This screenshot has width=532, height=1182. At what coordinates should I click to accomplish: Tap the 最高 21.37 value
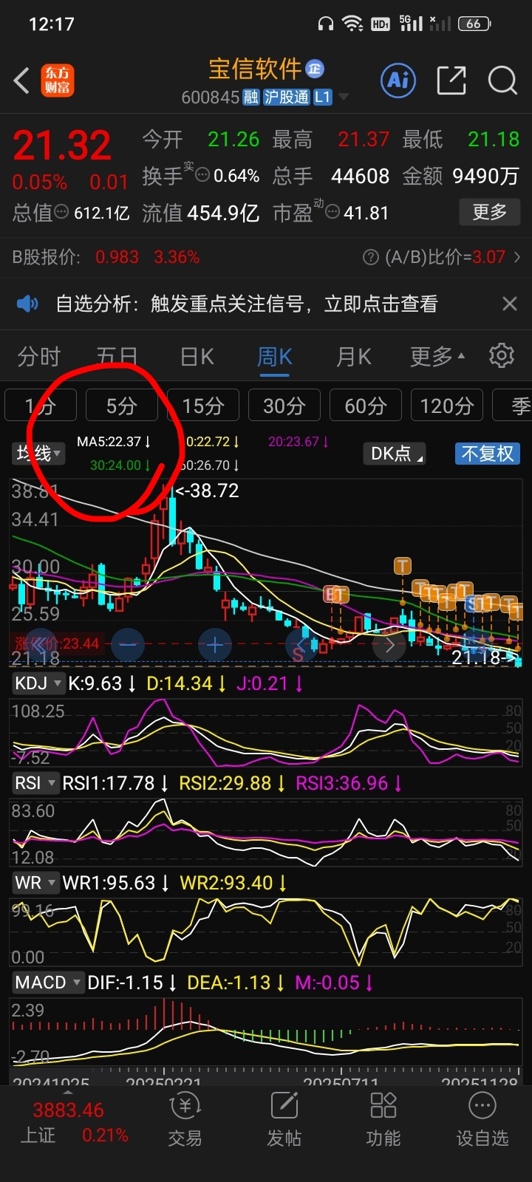pyautogui.click(x=363, y=139)
